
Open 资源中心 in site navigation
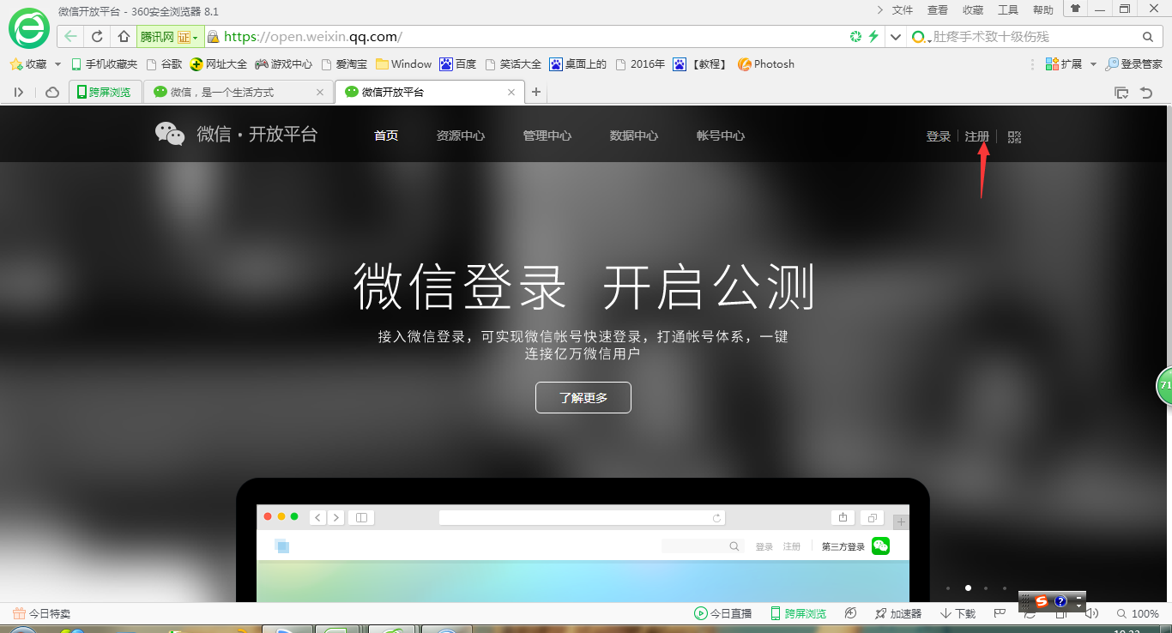461,136
